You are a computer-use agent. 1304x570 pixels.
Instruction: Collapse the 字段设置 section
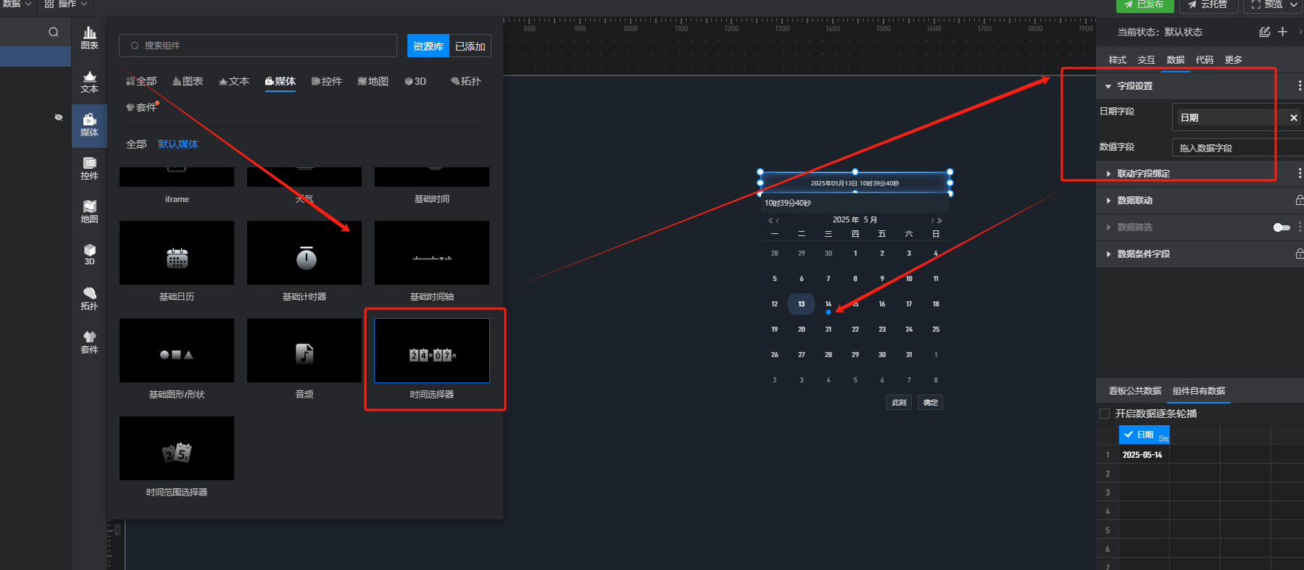click(1108, 86)
